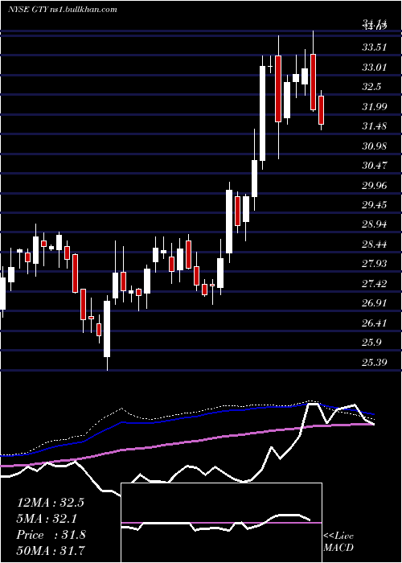Click the 28.44 price axis label

pyautogui.click(x=375, y=245)
